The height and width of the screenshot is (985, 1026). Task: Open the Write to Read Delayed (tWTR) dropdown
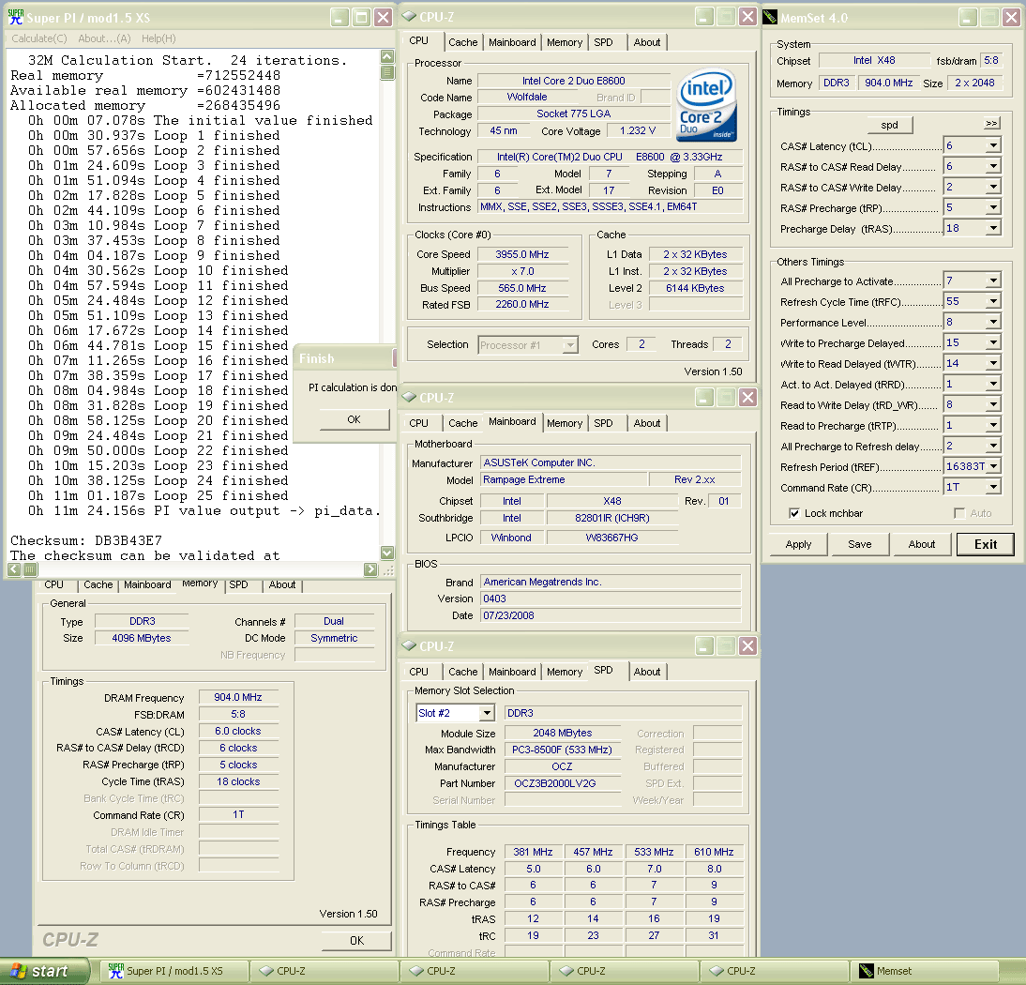click(x=993, y=363)
